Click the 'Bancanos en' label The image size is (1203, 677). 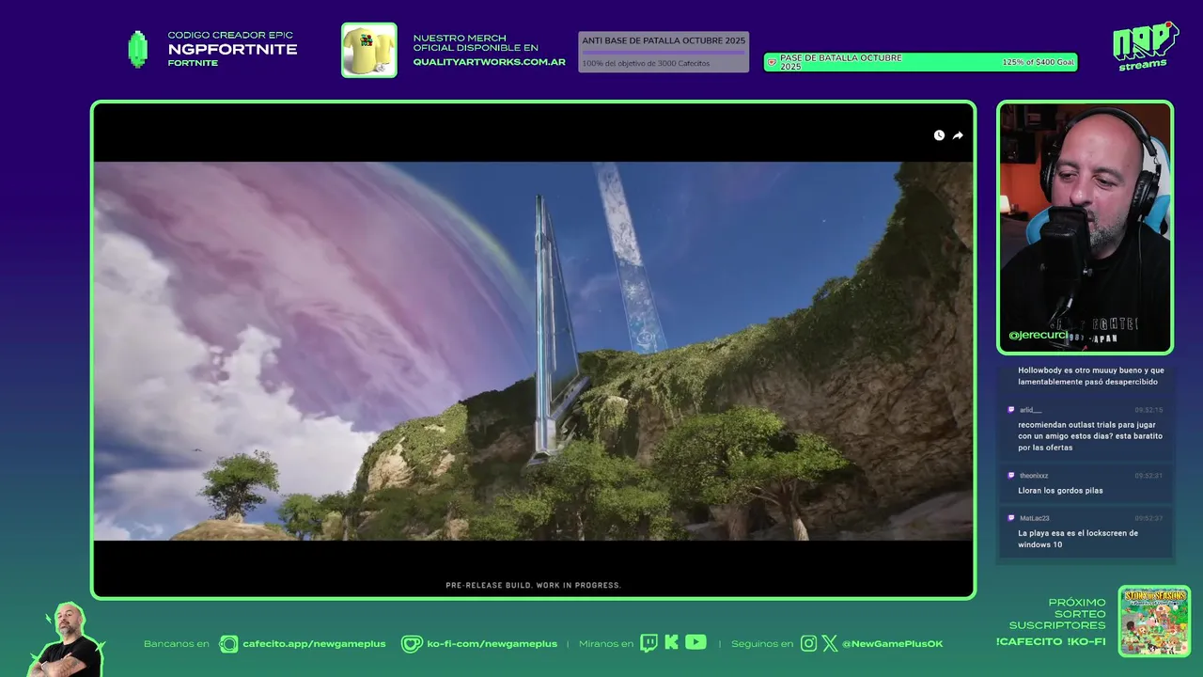[177, 644]
